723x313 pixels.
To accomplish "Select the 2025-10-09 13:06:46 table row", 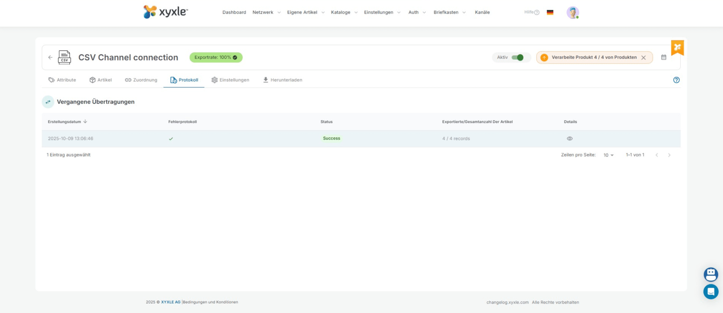I will pyautogui.click(x=70, y=139).
